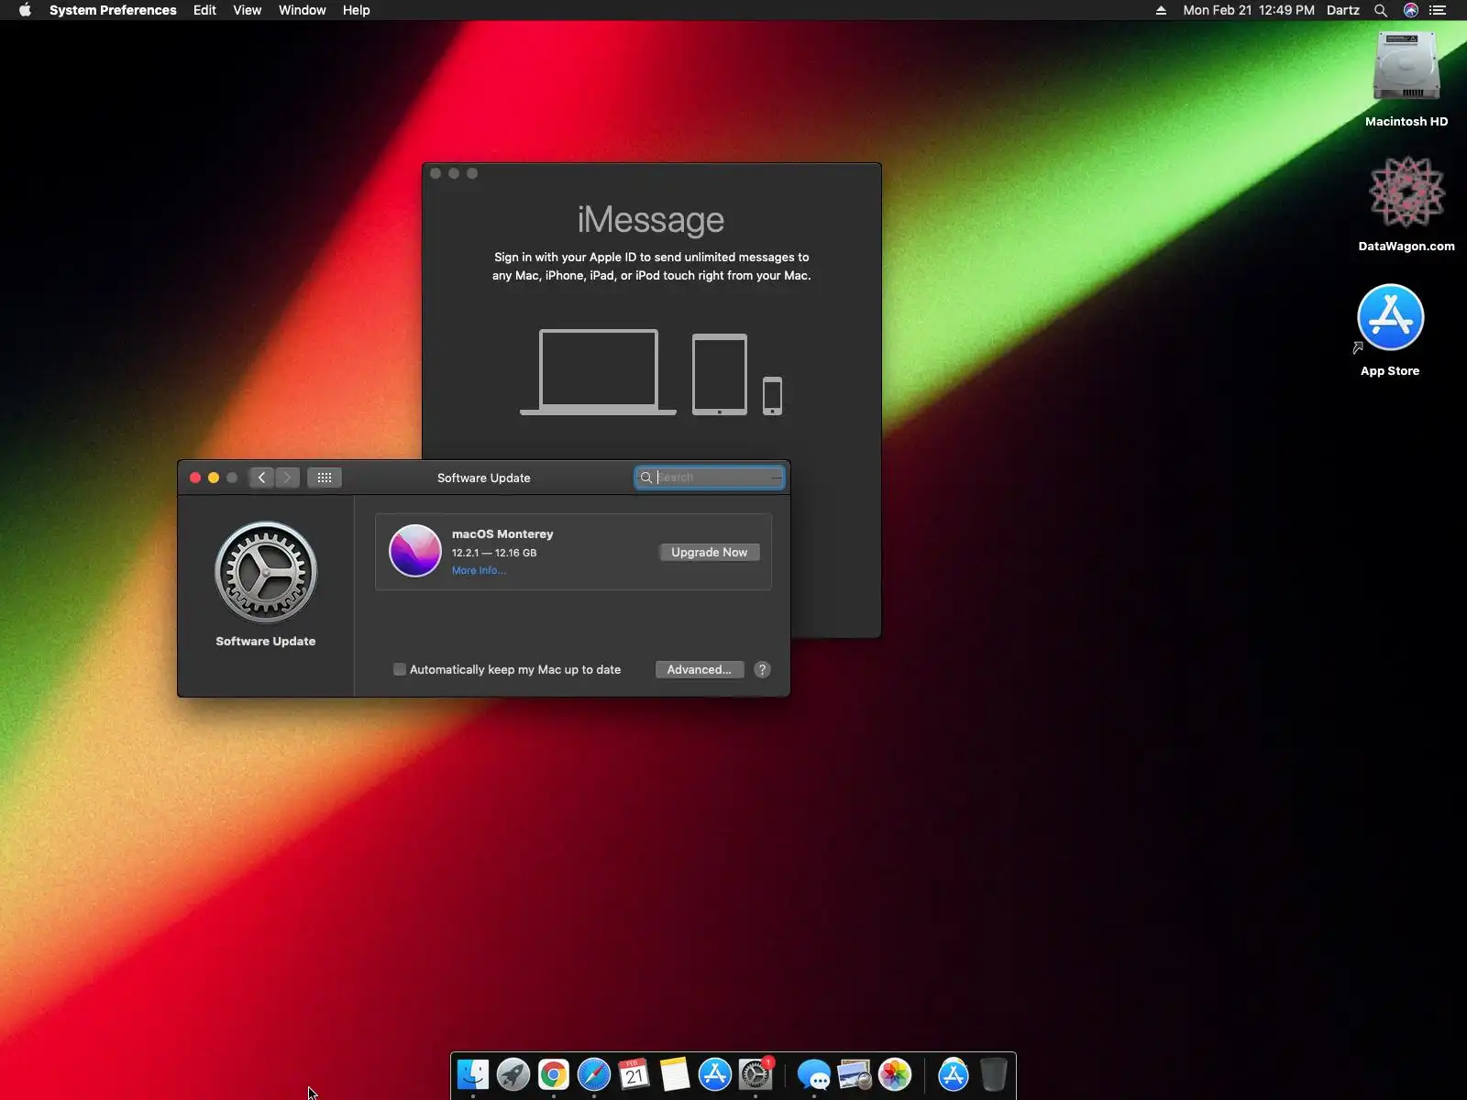
Task: Follow the More Info... link
Action: coord(479,570)
